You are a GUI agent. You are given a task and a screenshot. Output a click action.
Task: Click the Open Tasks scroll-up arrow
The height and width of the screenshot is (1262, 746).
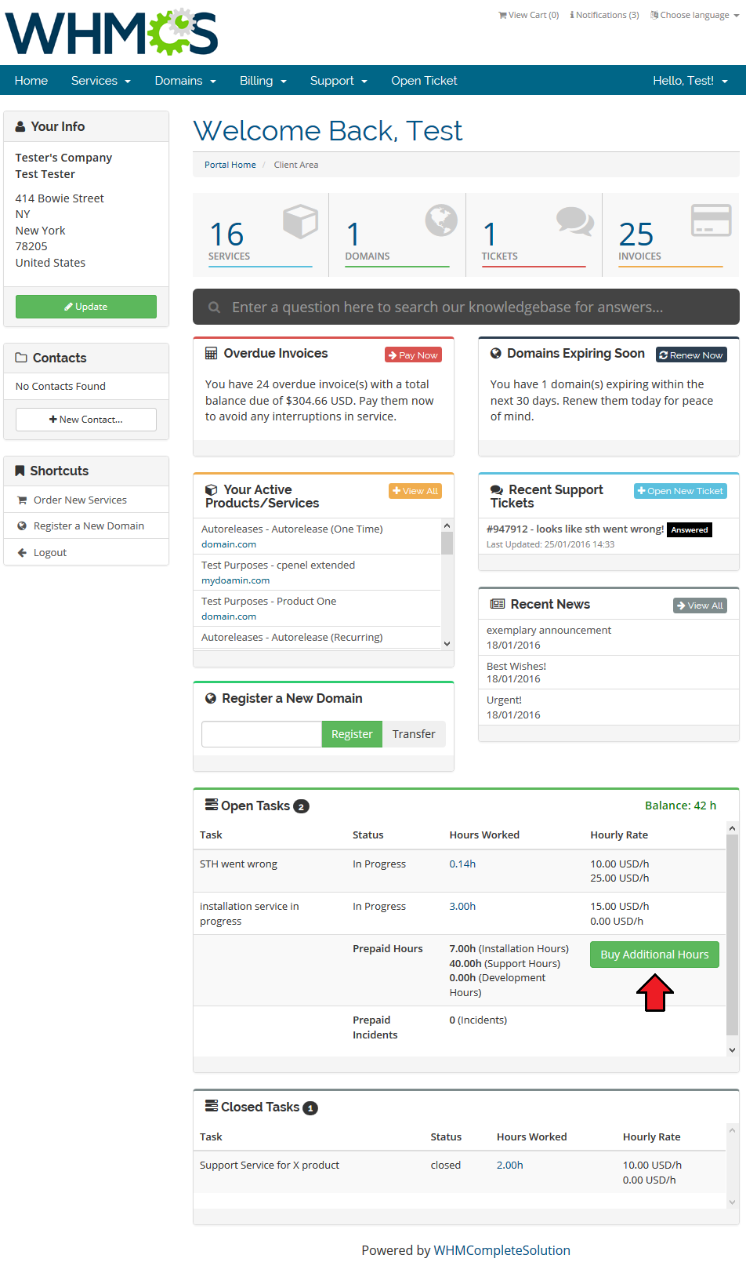click(x=732, y=828)
